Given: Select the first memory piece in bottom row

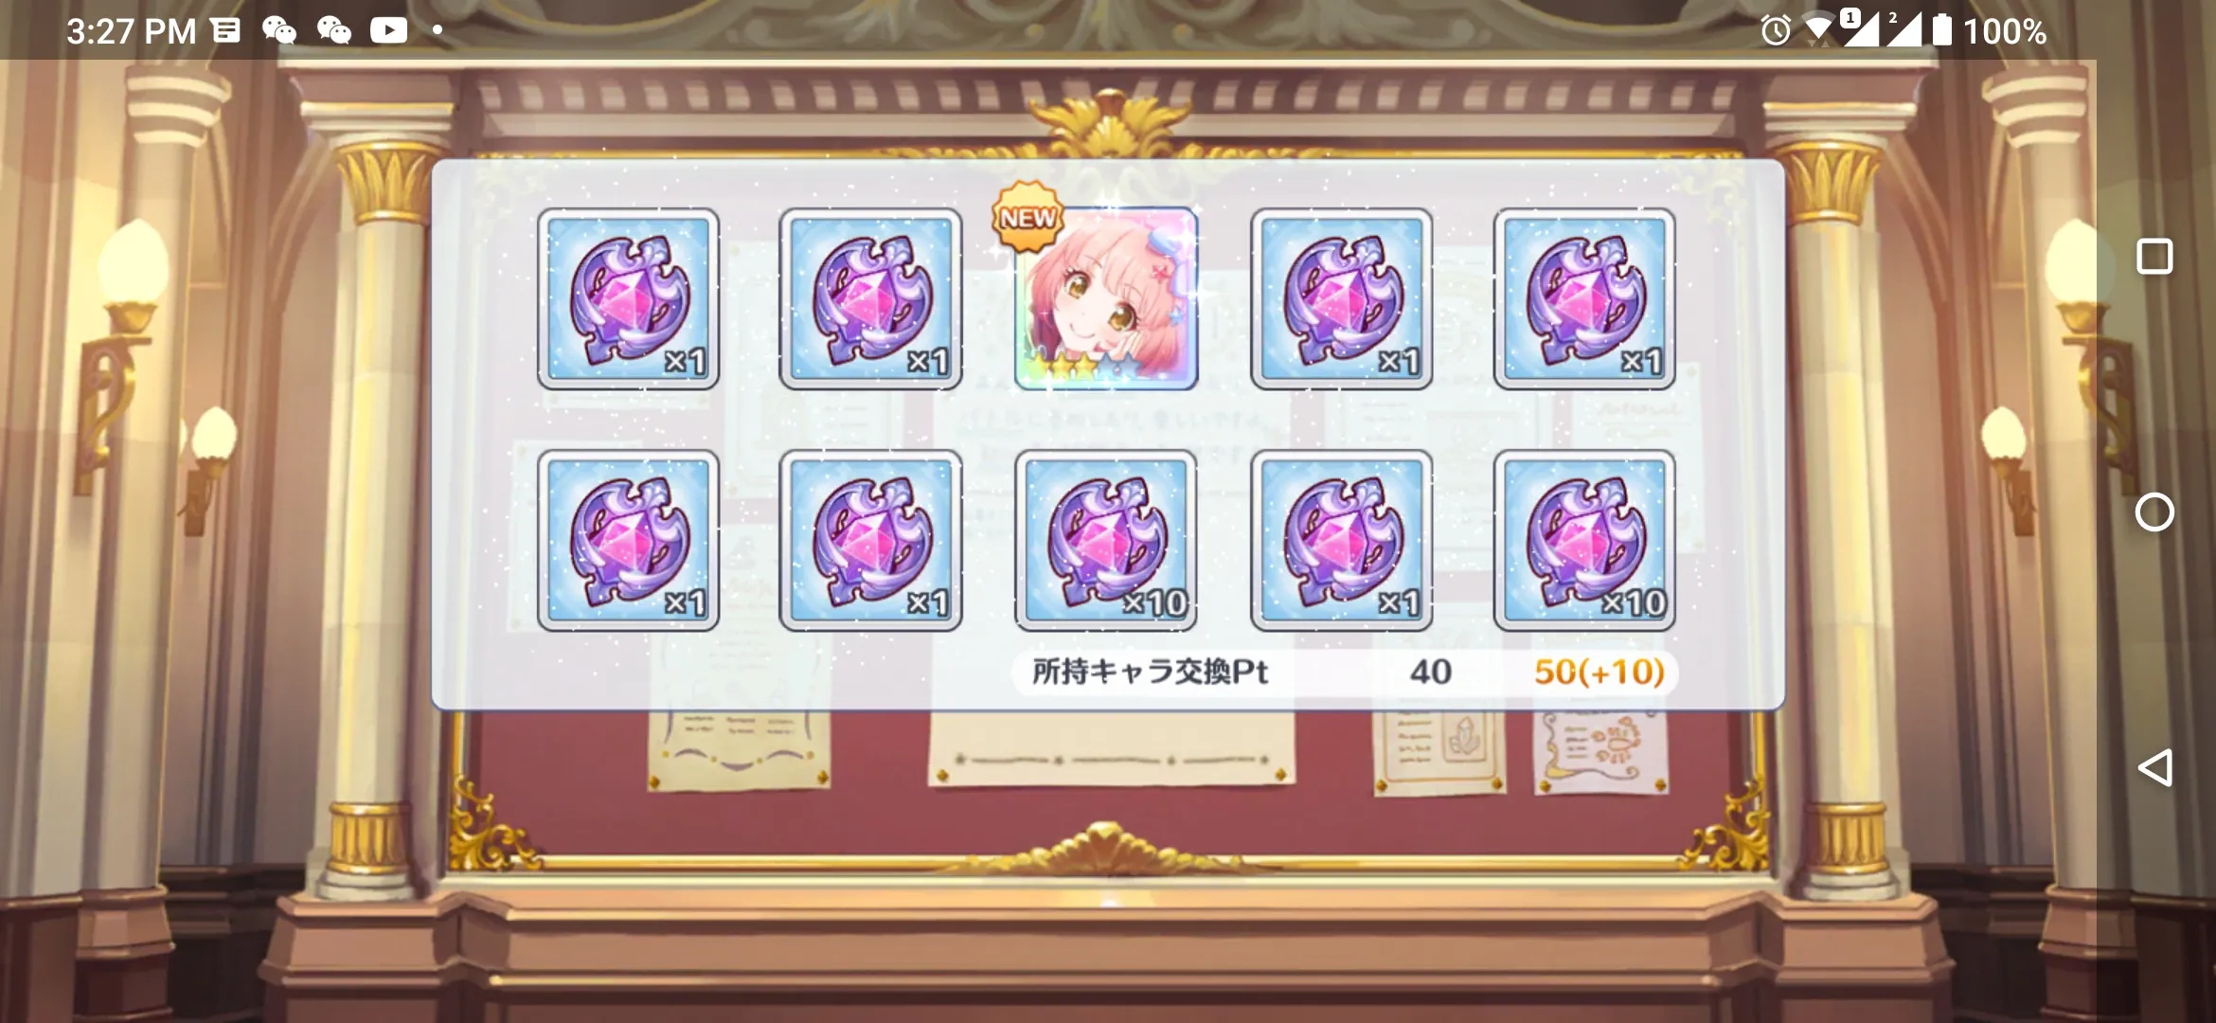Looking at the screenshot, I should click(629, 541).
